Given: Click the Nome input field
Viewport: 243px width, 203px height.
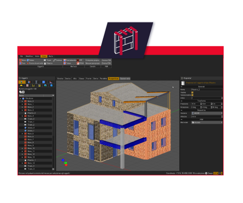Looking at the screenshot, I should click(x=207, y=90).
